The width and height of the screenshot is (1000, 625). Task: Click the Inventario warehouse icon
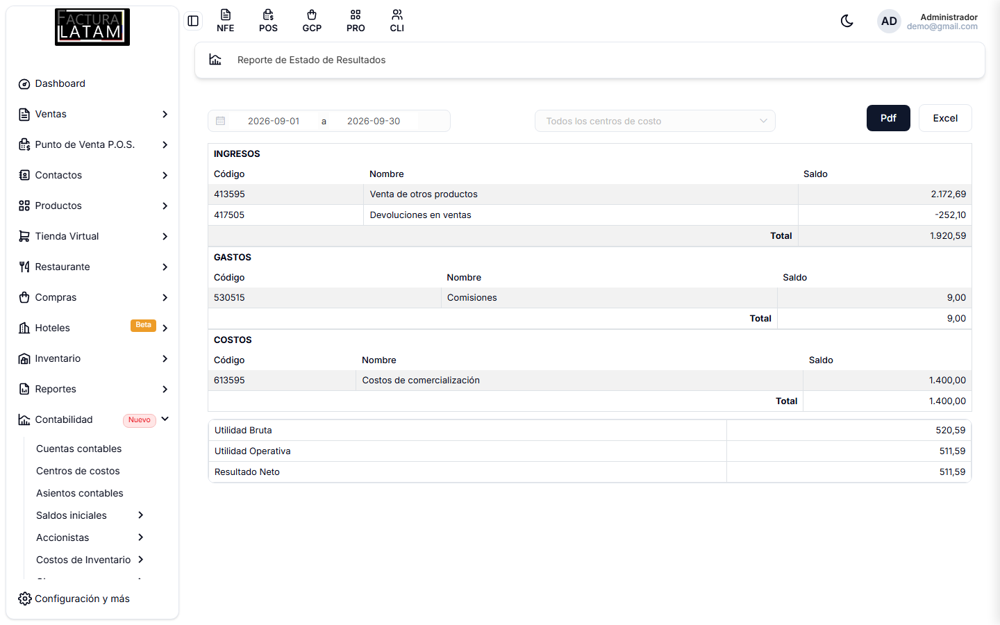[x=24, y=359]
